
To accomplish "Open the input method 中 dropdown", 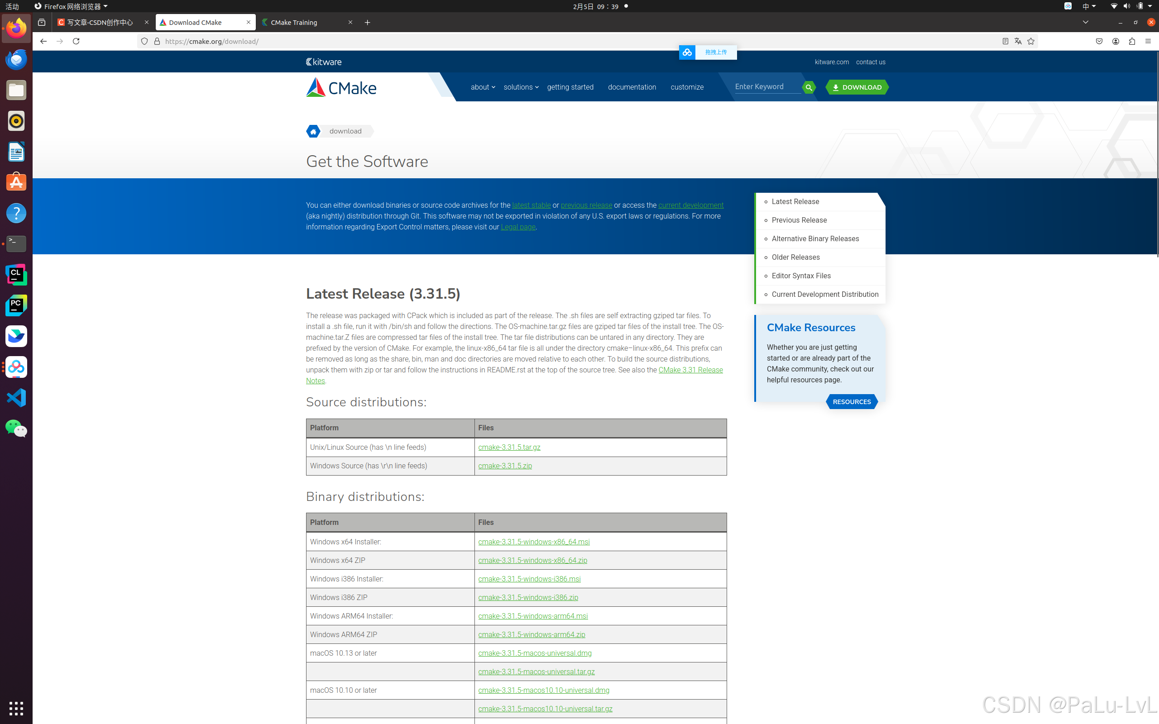I will tap(1088, 6).
